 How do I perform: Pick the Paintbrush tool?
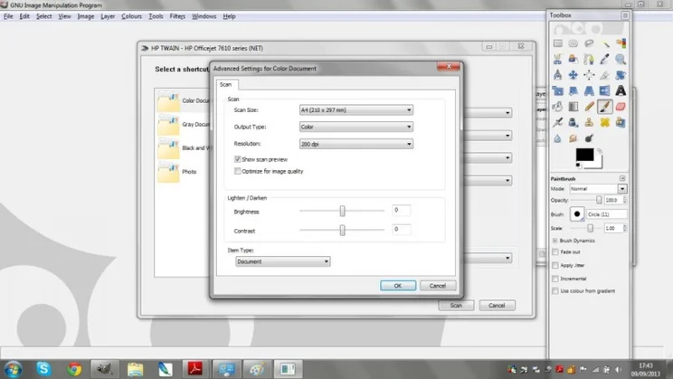(x=605, y=106)
